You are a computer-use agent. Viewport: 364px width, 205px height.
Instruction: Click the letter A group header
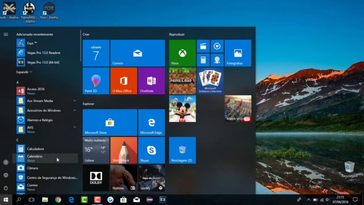tap(18, 83)
